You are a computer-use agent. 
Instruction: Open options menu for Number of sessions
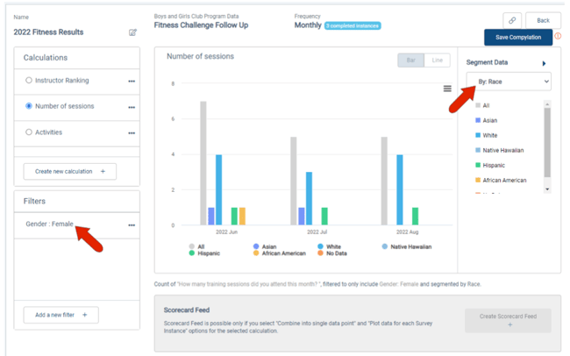click(x=132, y=107)
